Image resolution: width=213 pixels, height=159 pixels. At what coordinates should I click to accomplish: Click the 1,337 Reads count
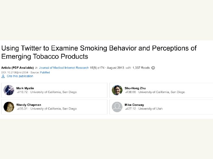[x=141, y=68]
